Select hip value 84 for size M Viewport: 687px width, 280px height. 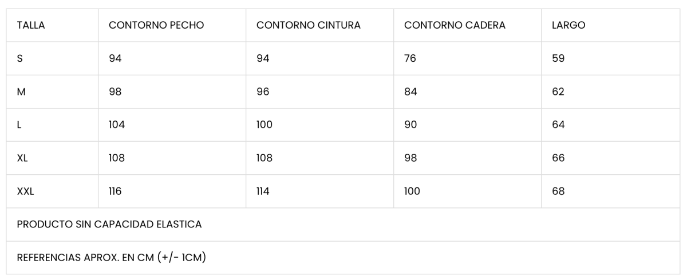click(410, 91)
